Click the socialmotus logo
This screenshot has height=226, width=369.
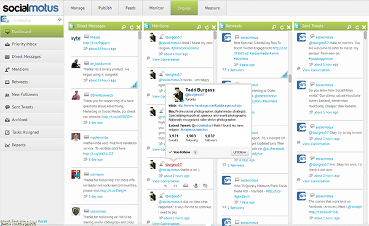pyautogui.click(x=31, y=8)
